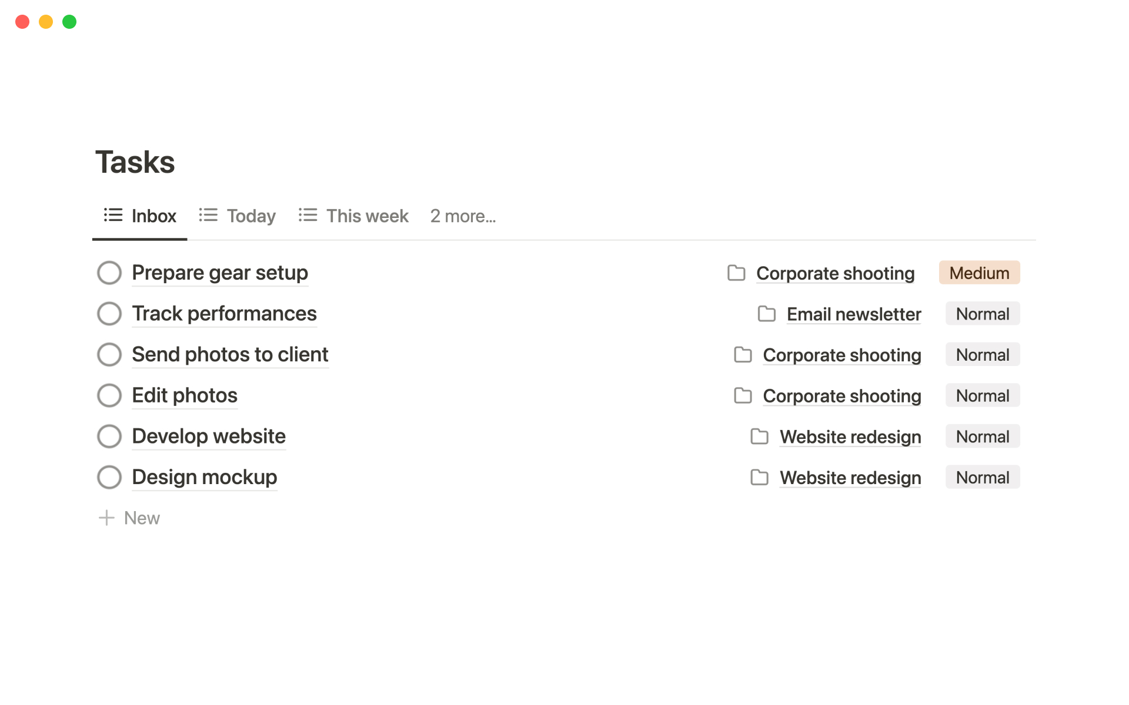Click the Tasks page title
This screenshot has width=1129, height=705.
tap(135, 162)
